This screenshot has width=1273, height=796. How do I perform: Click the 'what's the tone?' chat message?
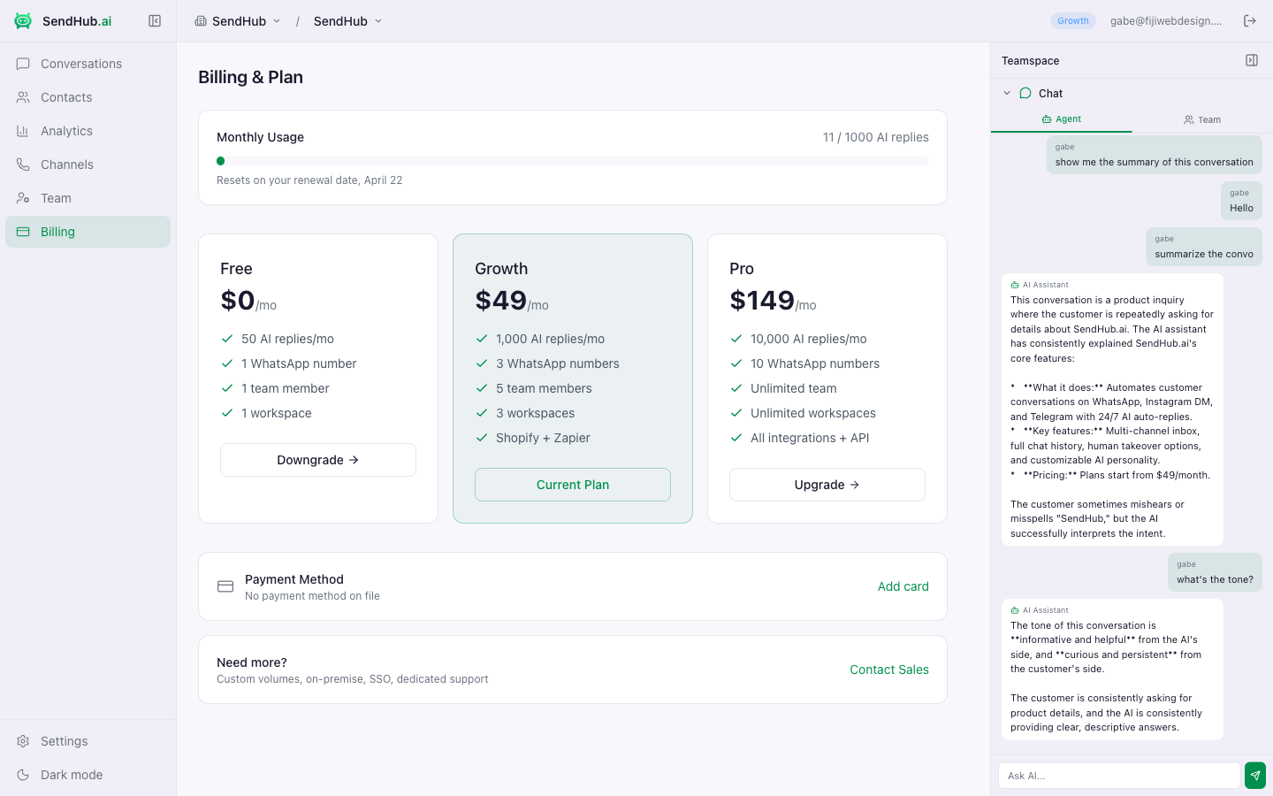[x=1215, y=572]
